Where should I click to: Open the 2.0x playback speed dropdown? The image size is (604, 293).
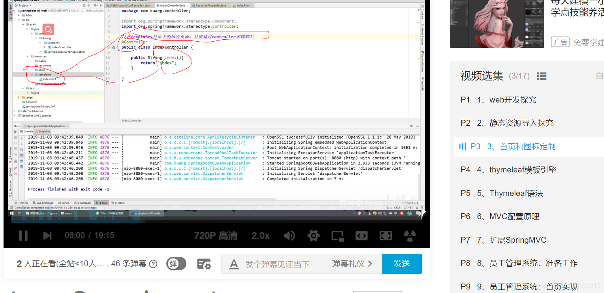pyautogui.click(x=260, y=235)
